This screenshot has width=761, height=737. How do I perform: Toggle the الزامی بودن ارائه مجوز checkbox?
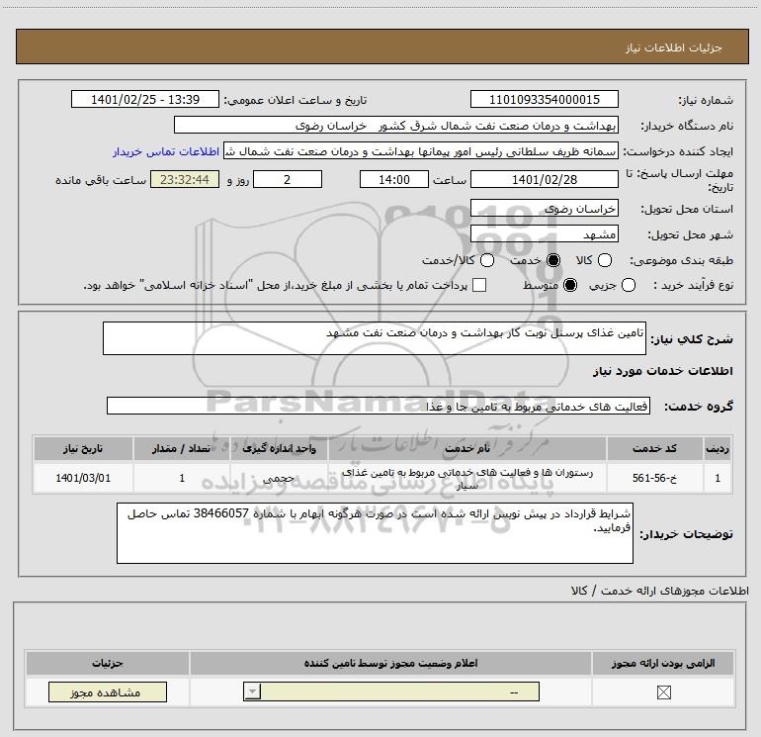663,691
